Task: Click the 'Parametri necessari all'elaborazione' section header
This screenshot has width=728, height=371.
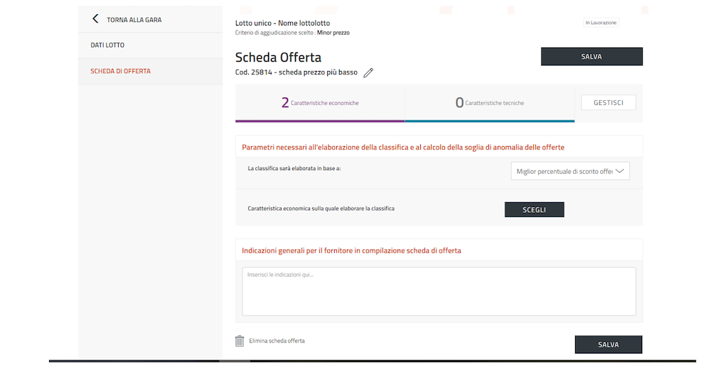Action: [x=402, y=147]
